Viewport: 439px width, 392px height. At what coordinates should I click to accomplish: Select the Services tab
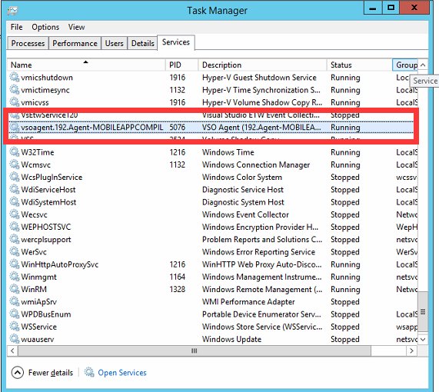[x=176, y=42]
